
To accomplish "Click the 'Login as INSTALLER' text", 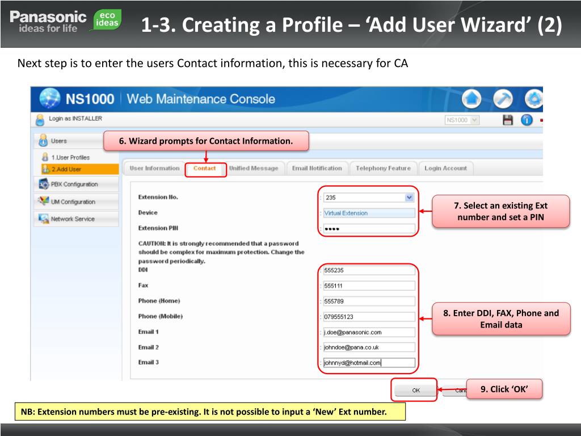I will [75, 119].
